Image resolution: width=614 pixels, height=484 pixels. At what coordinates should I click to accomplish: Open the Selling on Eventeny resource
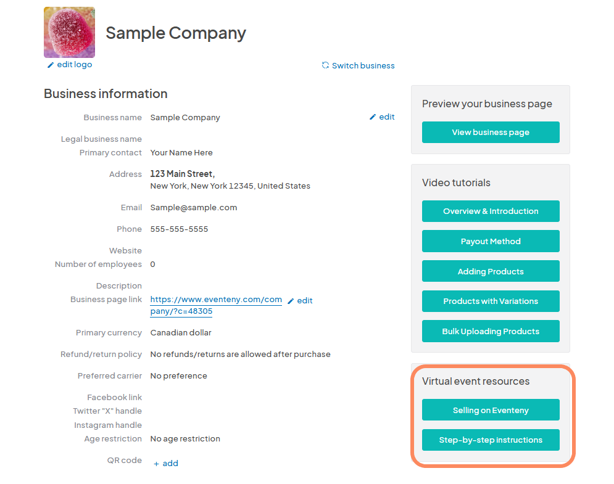click(490, 409)
